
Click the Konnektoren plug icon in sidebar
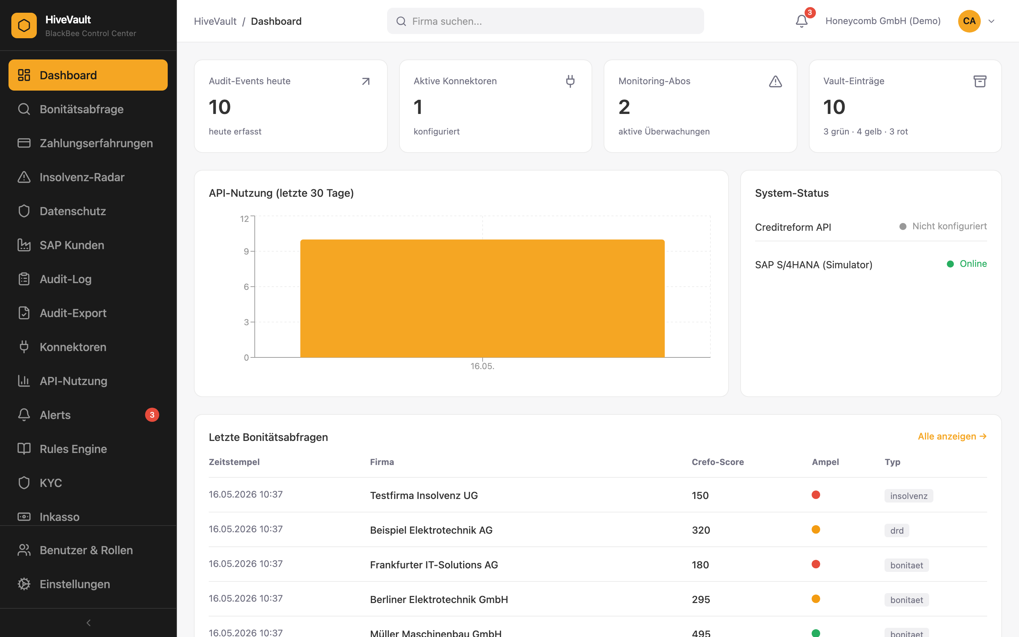pyautogui.click(x=24, y=347)
